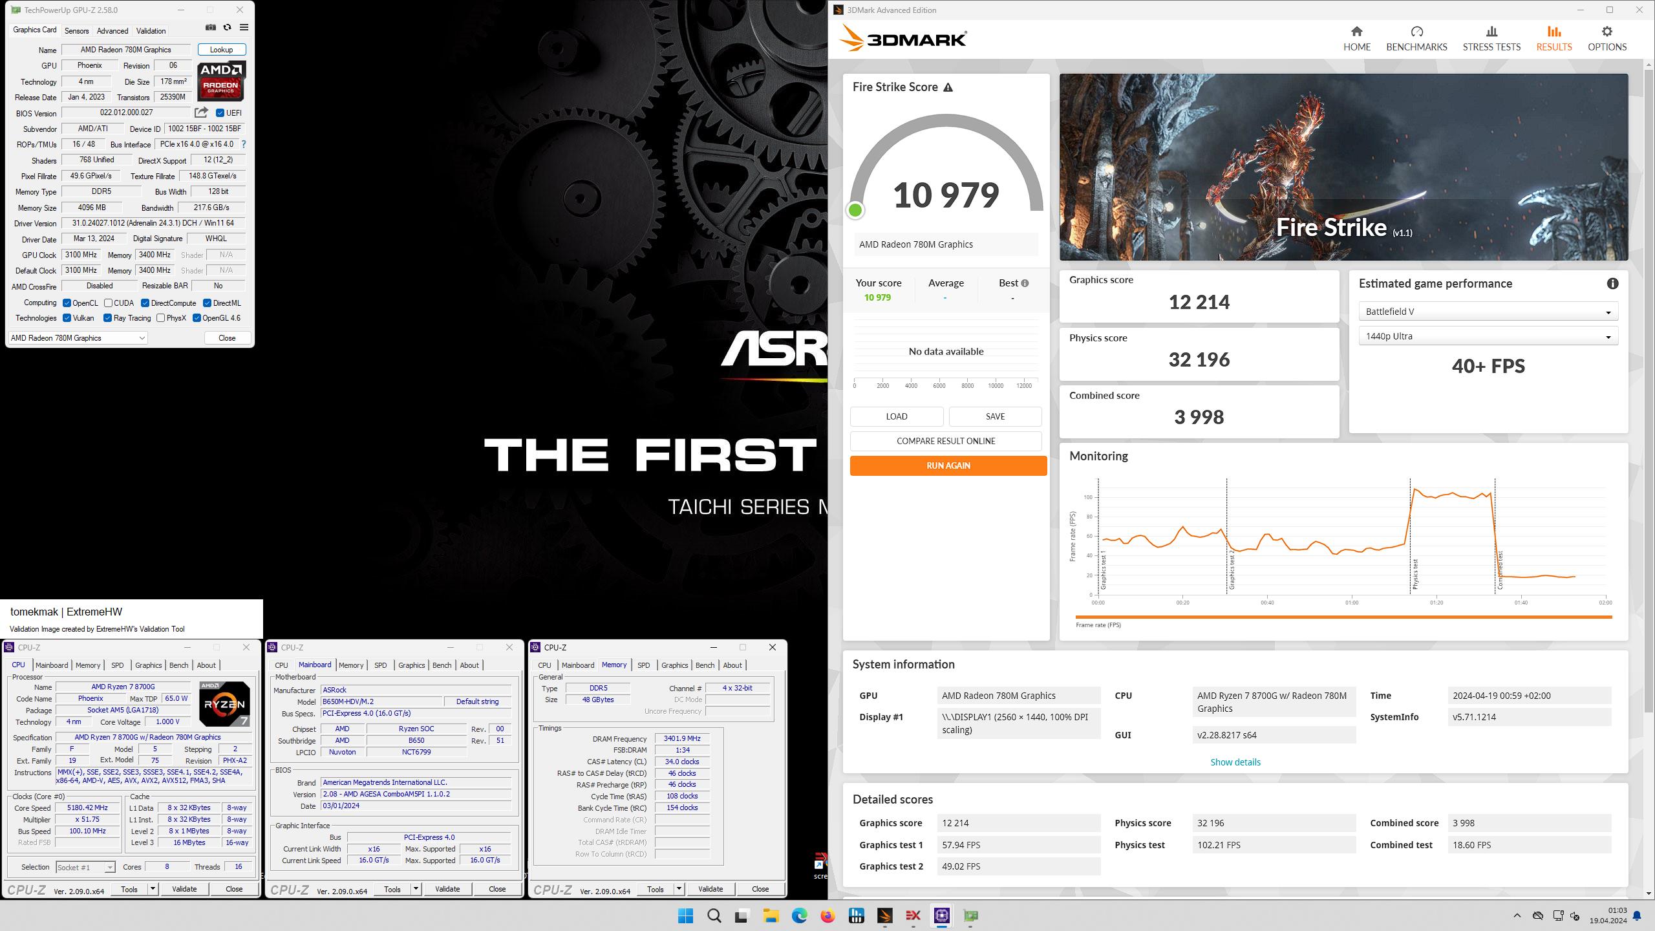Screen dimensions: 1655x931
Task: Open Bench tab in CPU-Z CPU window
Action: [x=178, y=665]
